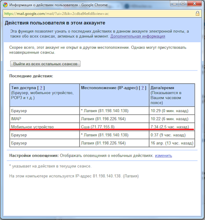Click the '* указывает на действия в текущем сеансе' note
The height and width of the screenshot is (220, 205).
[50, 166]
